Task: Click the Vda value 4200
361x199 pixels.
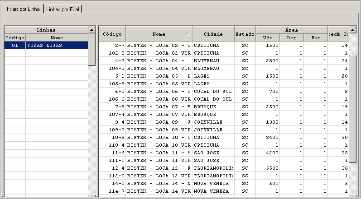Action: click(268, 153)
